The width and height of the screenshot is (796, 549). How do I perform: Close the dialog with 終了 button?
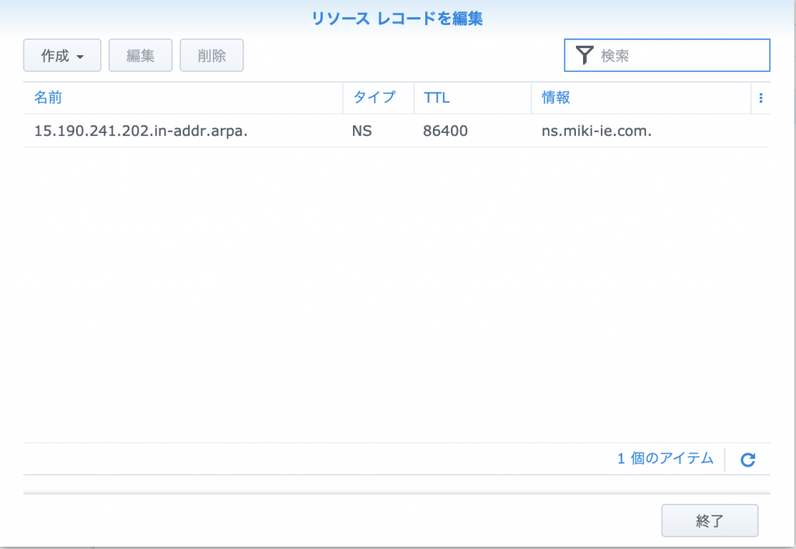click(709, 520)
